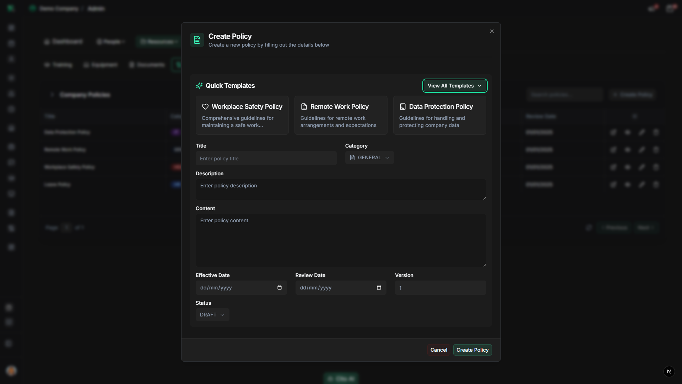Click the building icon on Data Protection Policy card
682x384 pixels.
pos(402,106)
